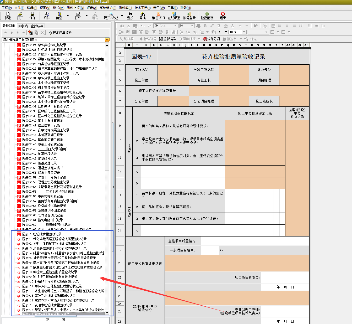Open the 打印 dropdown arrow
The width and height of the screenshot is (352, 324).
click(x=87, y=16)
